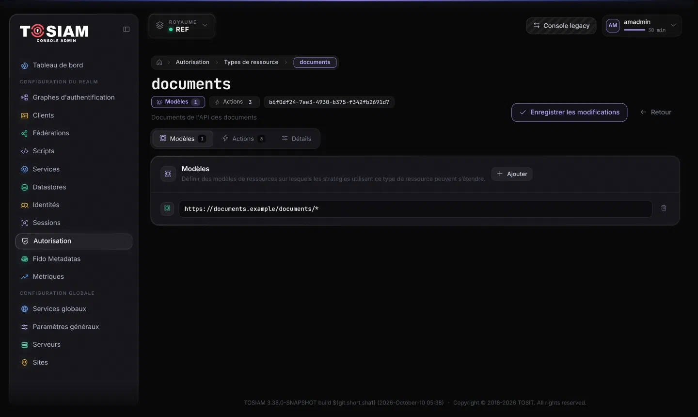Click the Graphes d'authentification icon

25,97
